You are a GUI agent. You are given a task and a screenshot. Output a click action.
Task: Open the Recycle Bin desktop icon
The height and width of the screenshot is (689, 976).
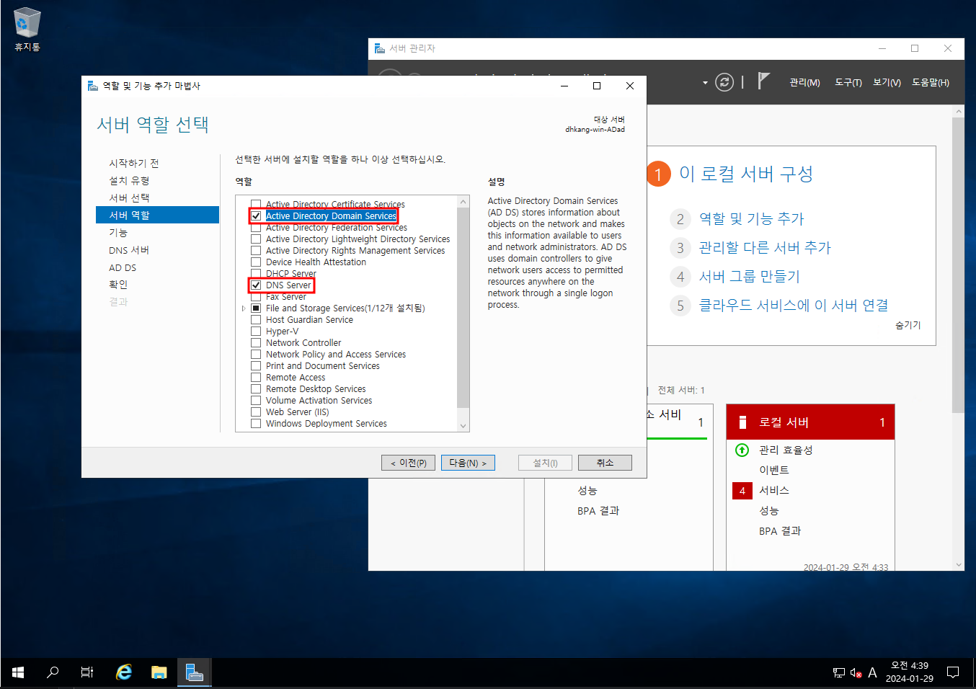[27, 30]
